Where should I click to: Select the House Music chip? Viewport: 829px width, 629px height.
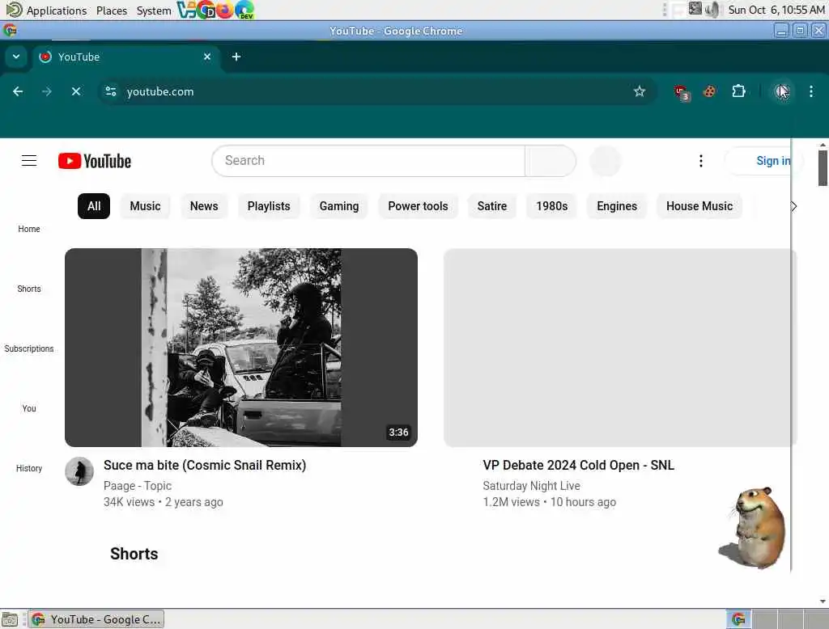(x=699, y=206)
